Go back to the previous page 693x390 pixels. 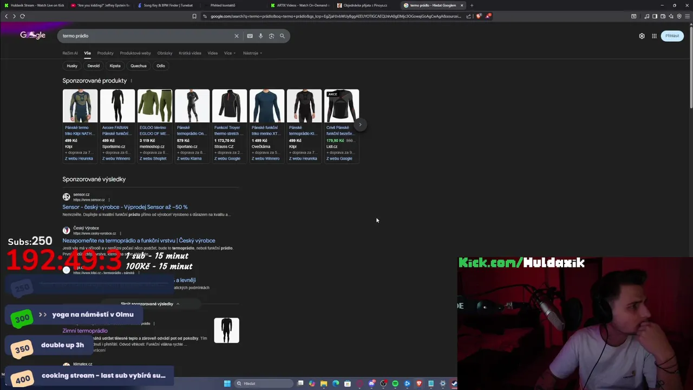click(x=6, y=16)
